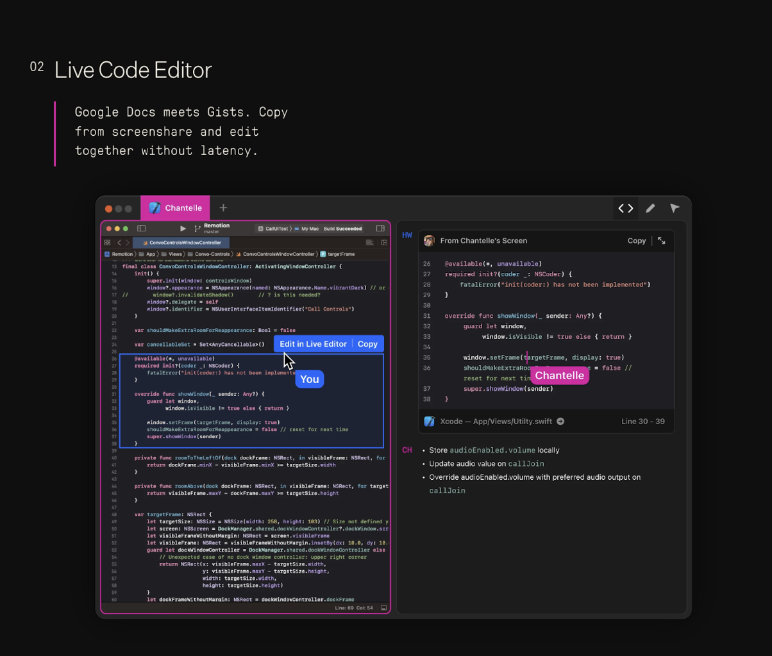
Task: Click Convo-Controls in the jump bar
Action: (x=208, y=254)
